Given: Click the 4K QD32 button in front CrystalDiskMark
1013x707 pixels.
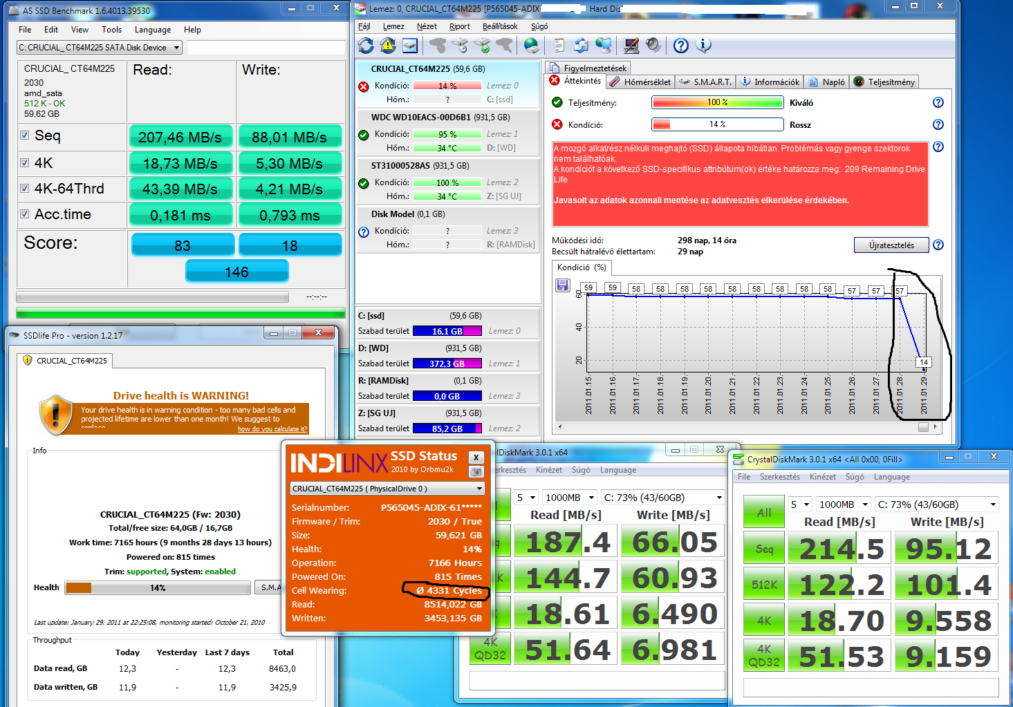Looking at the screenshot, I should [764, 656].
